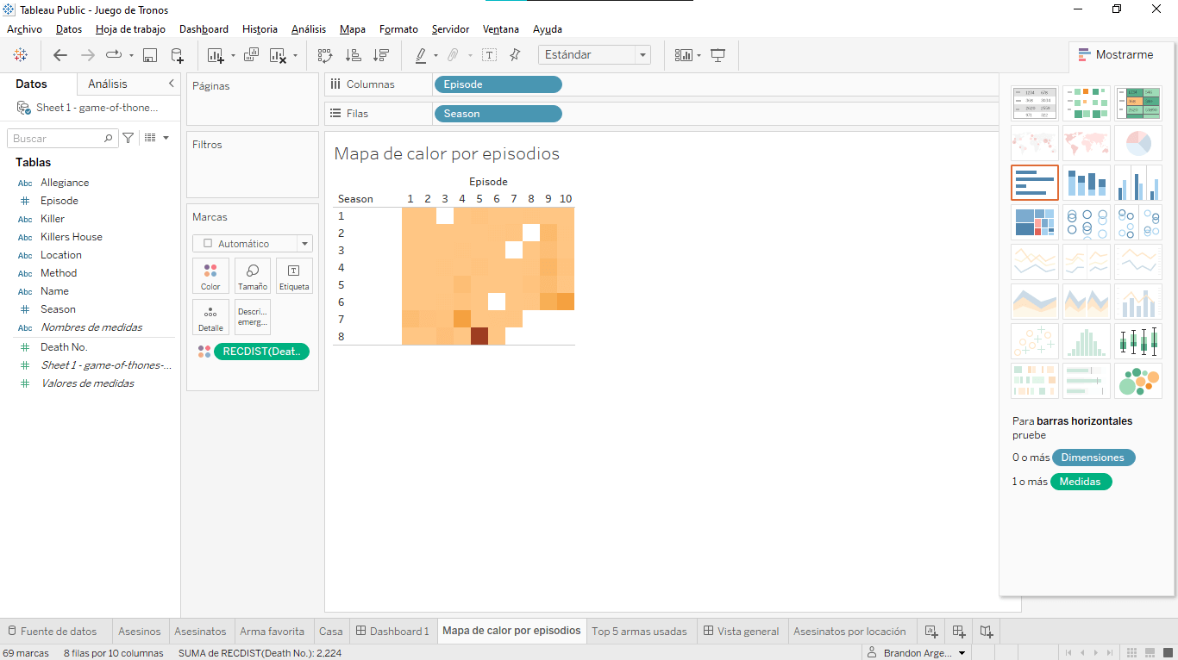
Task: Click the Tamaño marks card button
Action: pos(253,276)
